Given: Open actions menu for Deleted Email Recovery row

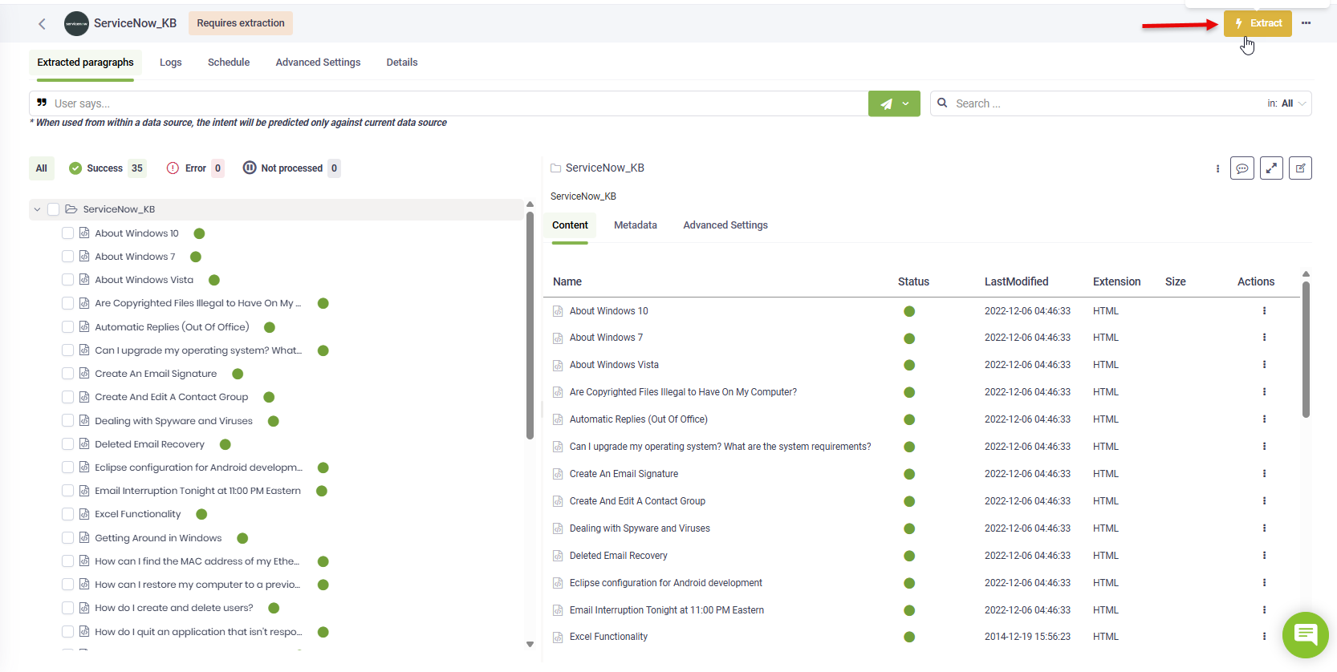Looking at the screenshot, I should [1264, 556].
